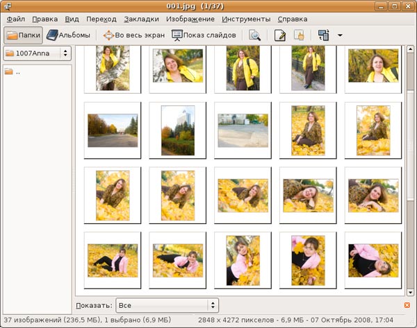Select thumbnail of pink-jacket woman sitting in leaves

point(113,260)
